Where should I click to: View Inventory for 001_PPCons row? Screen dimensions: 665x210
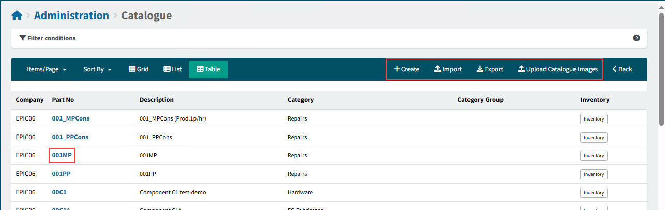pyautogui.click(x=594, y=138)
